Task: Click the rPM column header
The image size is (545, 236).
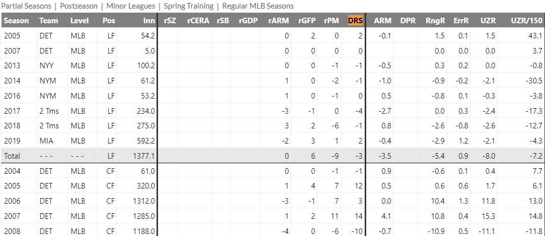Action: 331,21
